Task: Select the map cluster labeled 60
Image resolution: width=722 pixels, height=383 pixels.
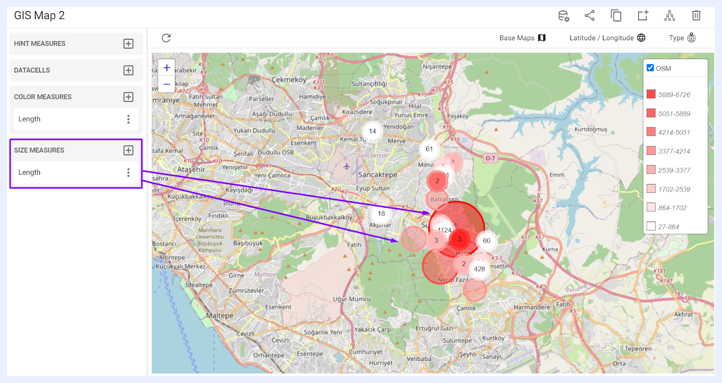Action: click(x=487, y=241)
